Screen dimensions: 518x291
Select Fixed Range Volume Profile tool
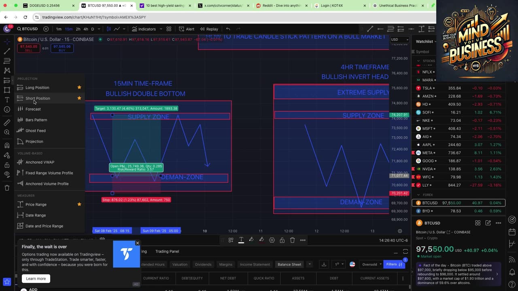coord(49,173)
